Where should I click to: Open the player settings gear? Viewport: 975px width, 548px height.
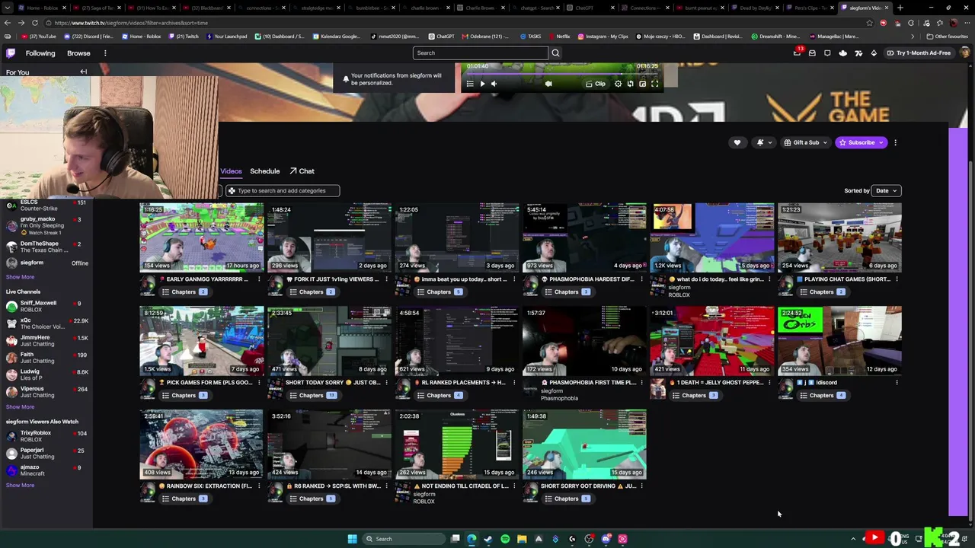[x=619, y=84]
